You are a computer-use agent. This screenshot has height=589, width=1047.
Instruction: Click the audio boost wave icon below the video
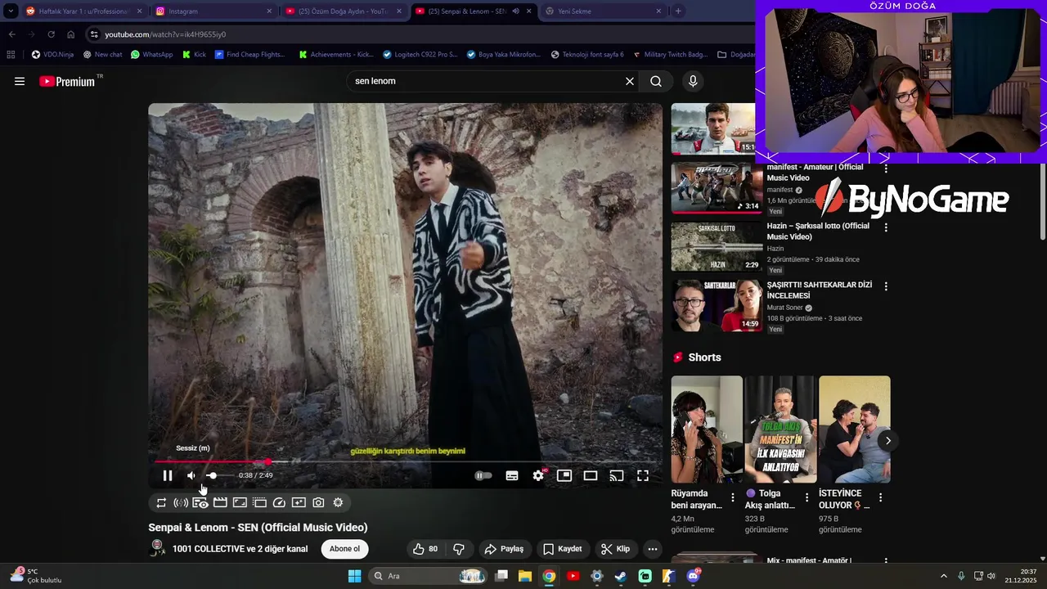click(181, 502)
